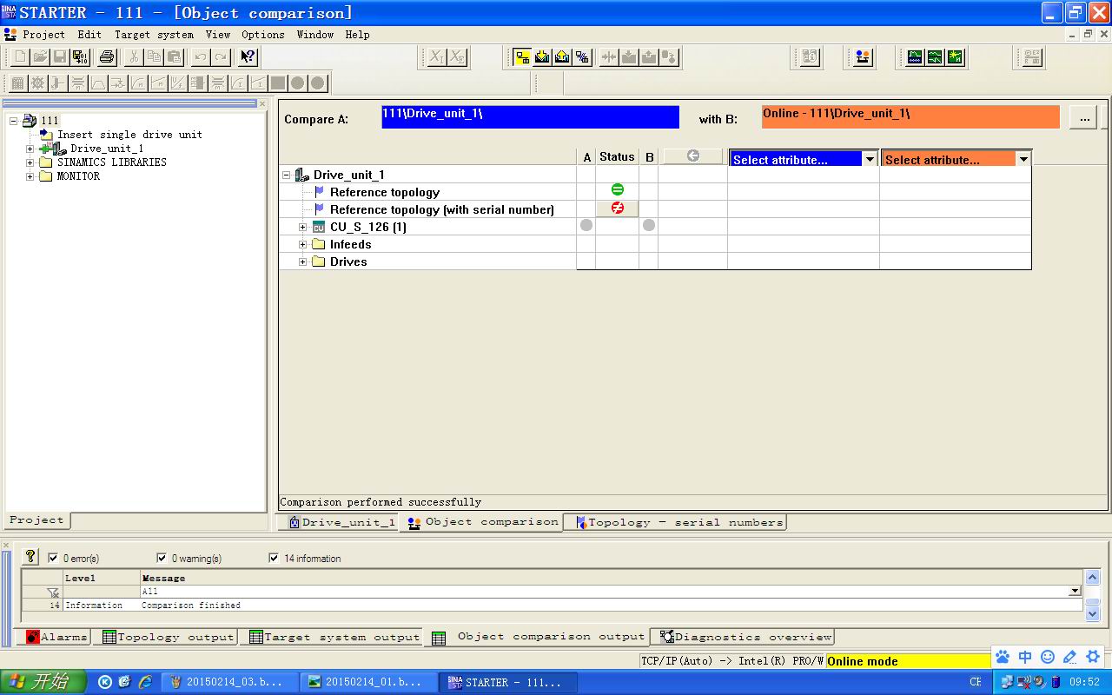The image size is (1112, 695).
Task: Click the gear settings icon in input bar
Action: click(1093, 657)
